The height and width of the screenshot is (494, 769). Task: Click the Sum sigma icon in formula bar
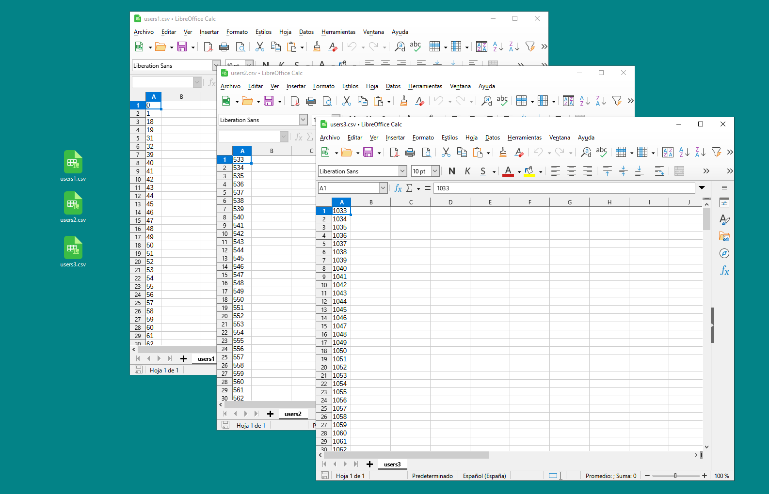pyautogui.click(x=409, y=188)
